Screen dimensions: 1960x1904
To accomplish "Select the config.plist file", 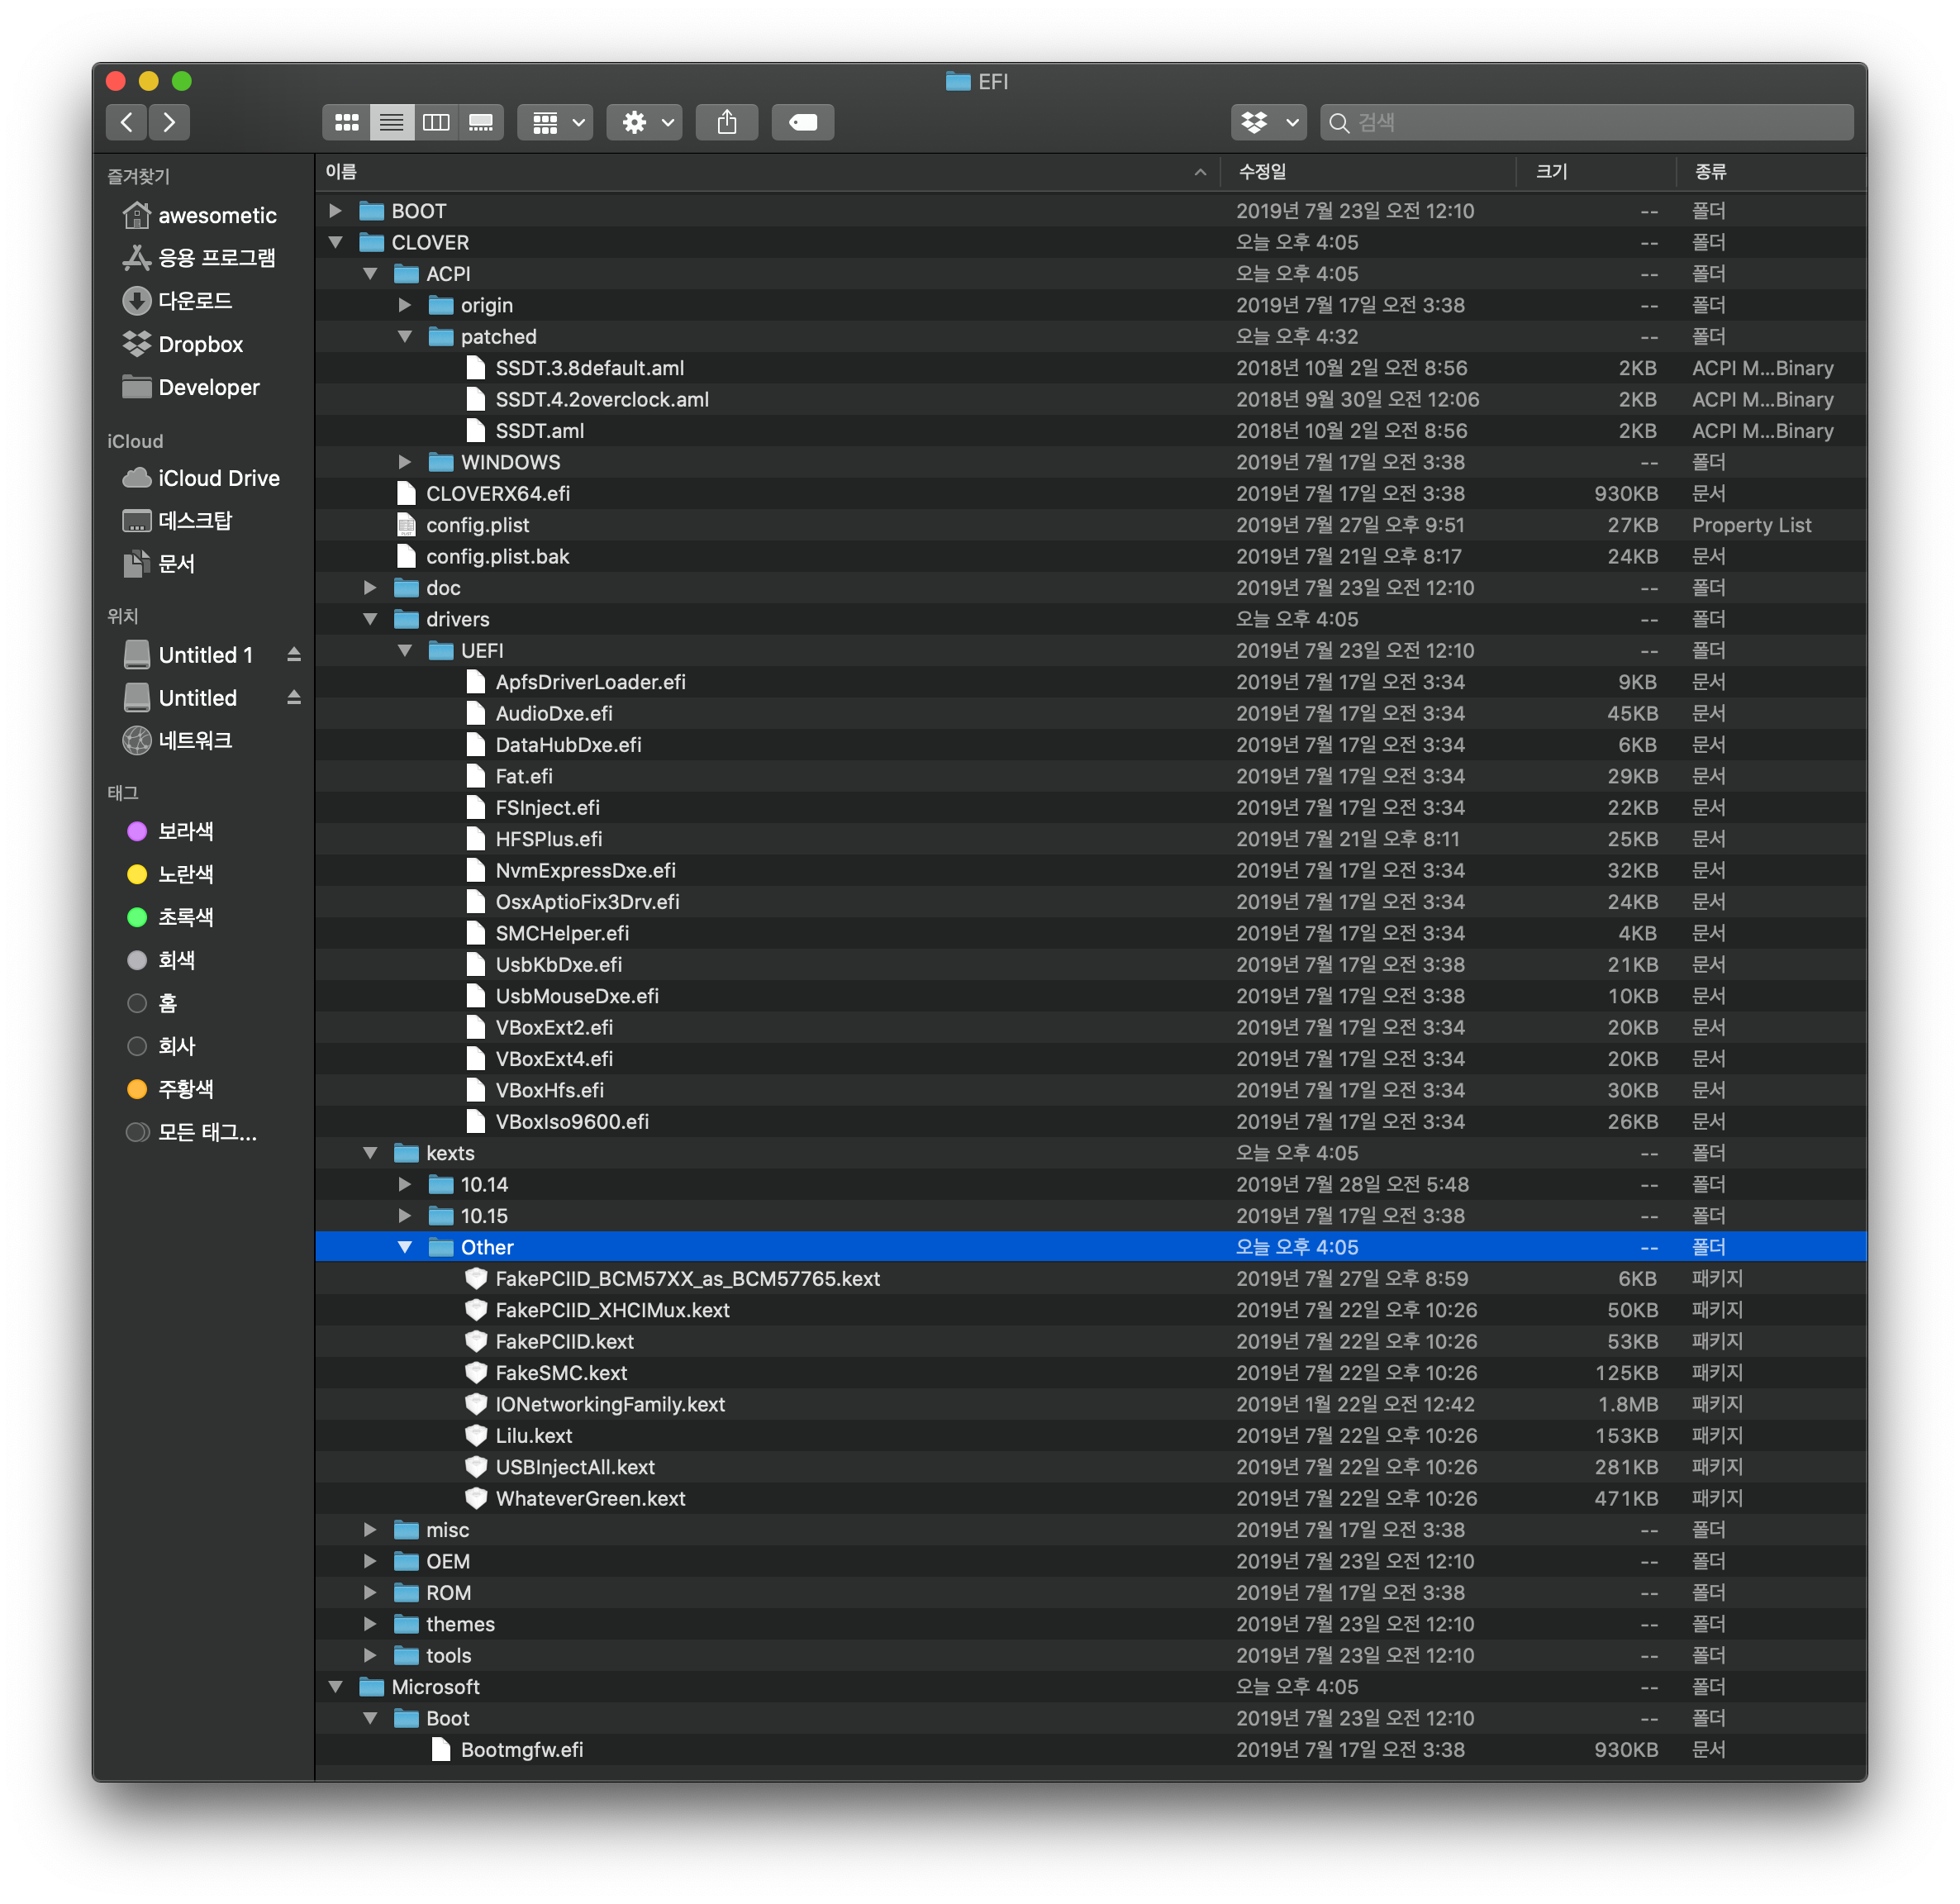I will click(477, 525).
